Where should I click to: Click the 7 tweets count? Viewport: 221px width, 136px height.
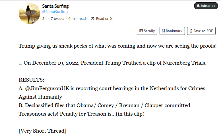57,19
